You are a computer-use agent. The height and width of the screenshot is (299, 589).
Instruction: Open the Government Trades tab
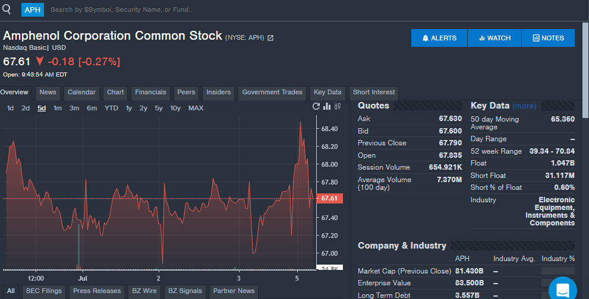(x=272, y=93)
